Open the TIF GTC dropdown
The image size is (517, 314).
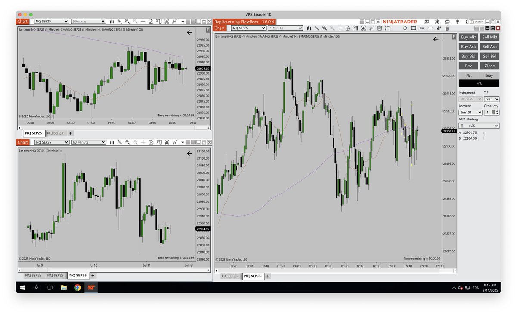[492, 99]
